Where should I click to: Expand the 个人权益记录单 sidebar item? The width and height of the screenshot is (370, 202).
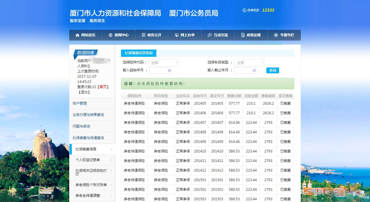(x=111, y=160)
